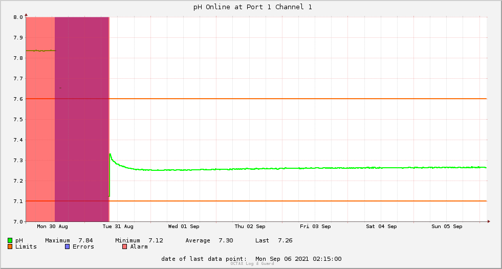502x269 pixels.
Task: Click the 7.2 y-axis label
Action: [x=18, y=181]
